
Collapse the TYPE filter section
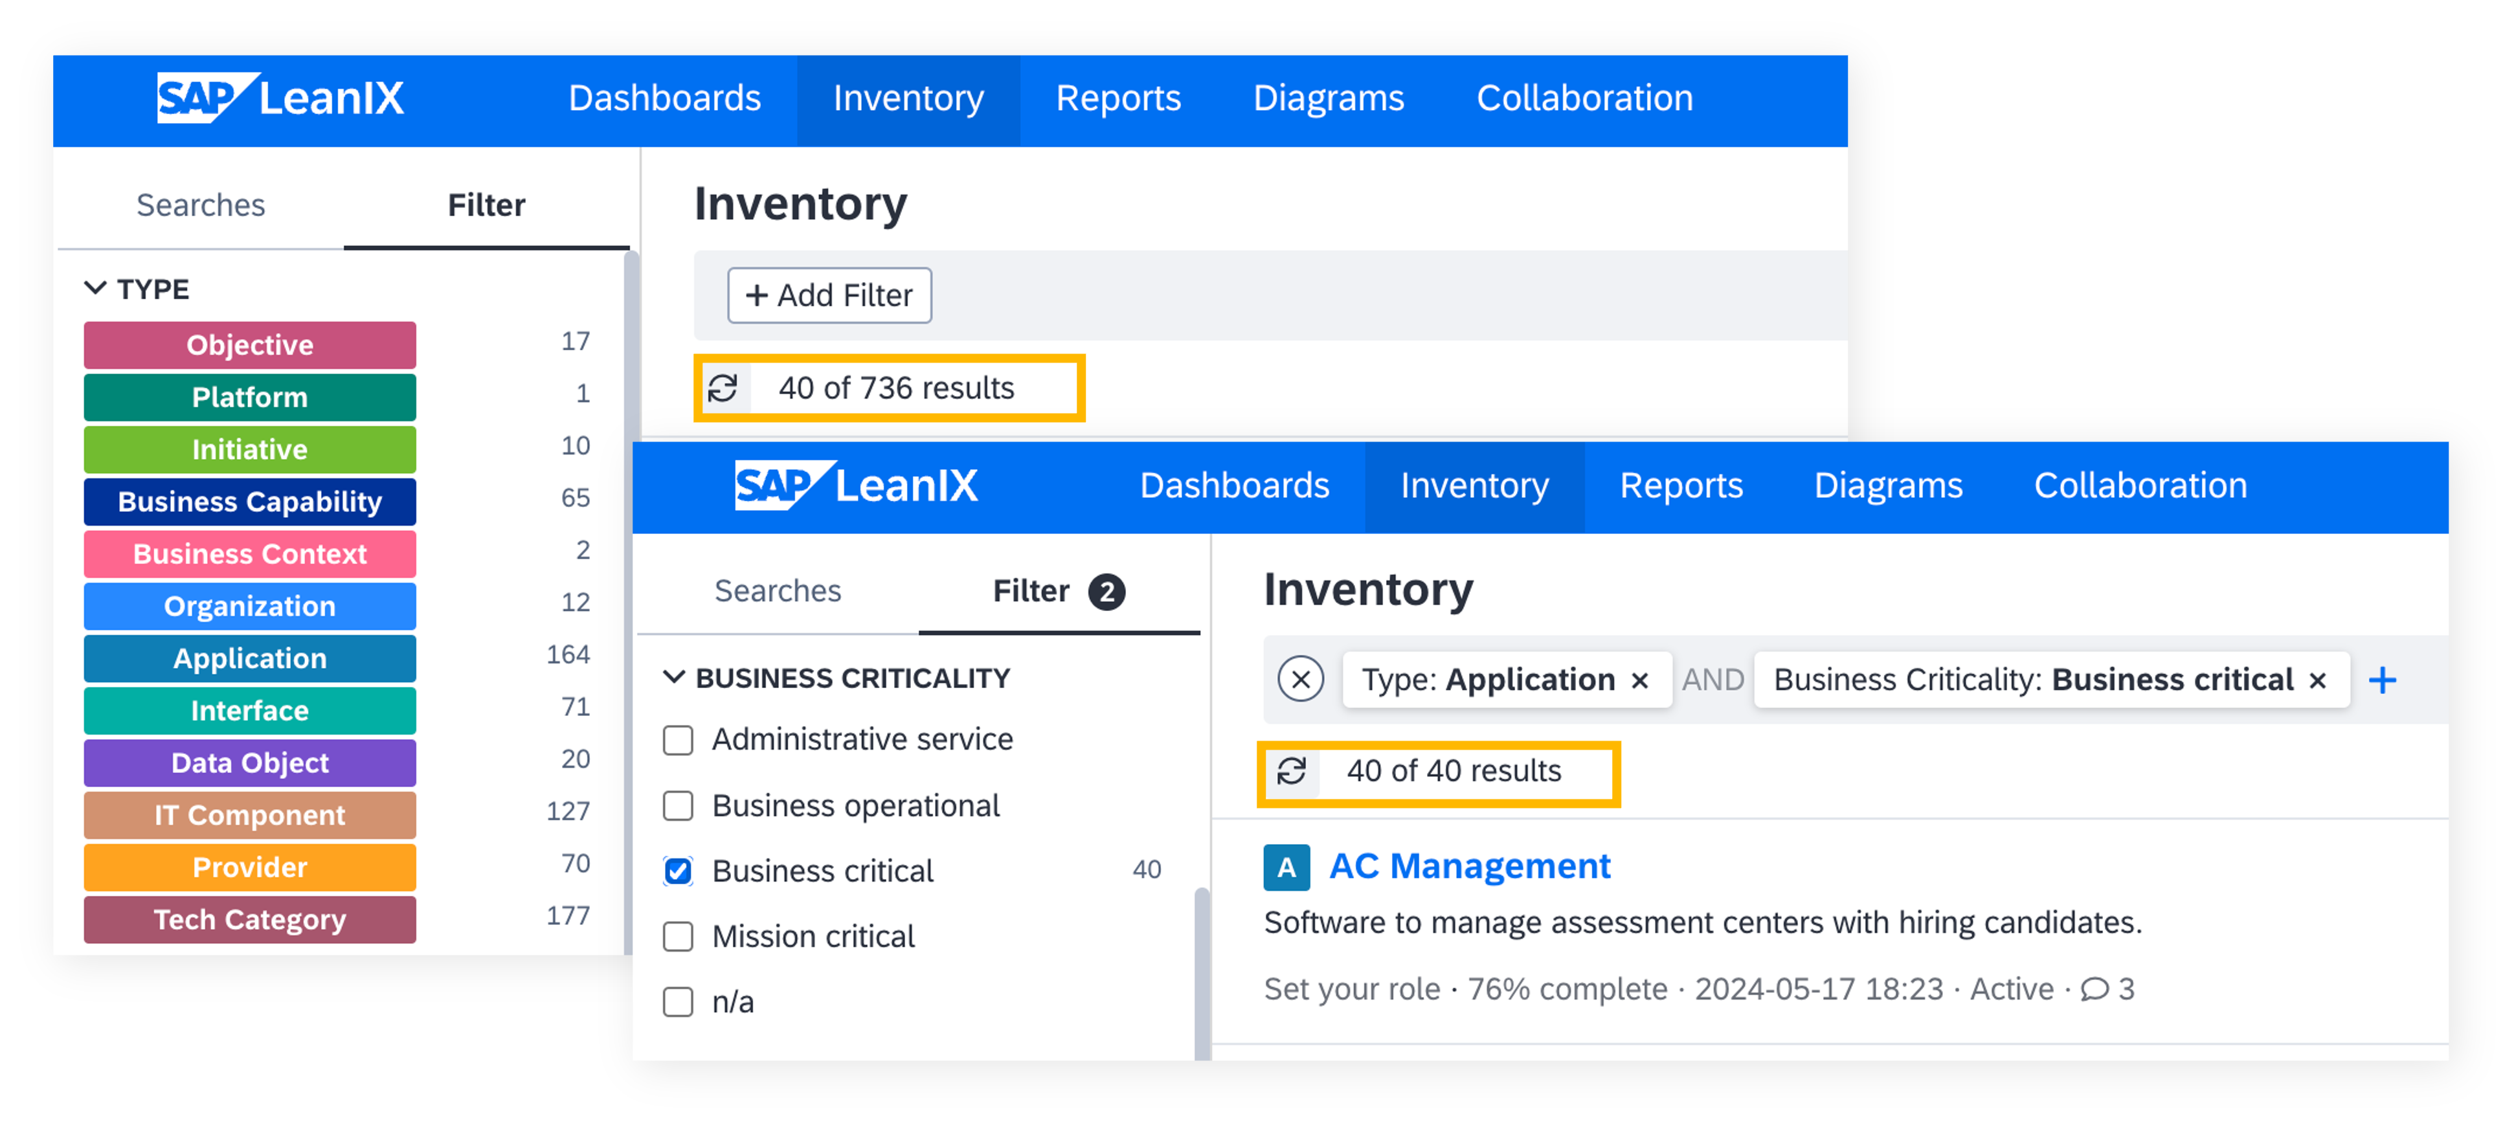(x=95, y=288)
